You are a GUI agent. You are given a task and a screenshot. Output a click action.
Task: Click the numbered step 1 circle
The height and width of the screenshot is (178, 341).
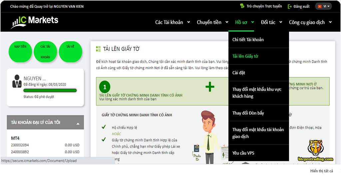coord(105,87)
